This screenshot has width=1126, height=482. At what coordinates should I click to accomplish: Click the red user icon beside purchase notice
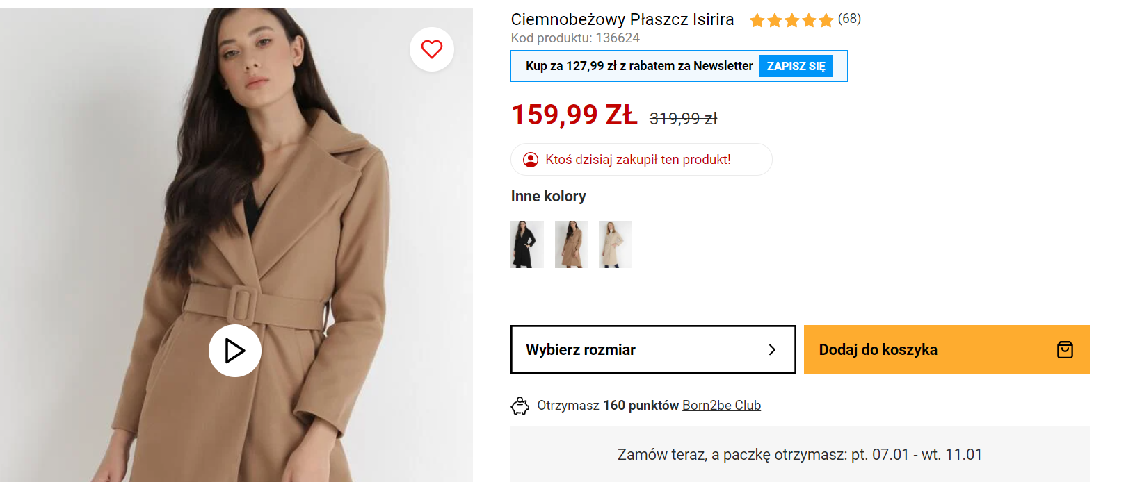pos(531,160)
